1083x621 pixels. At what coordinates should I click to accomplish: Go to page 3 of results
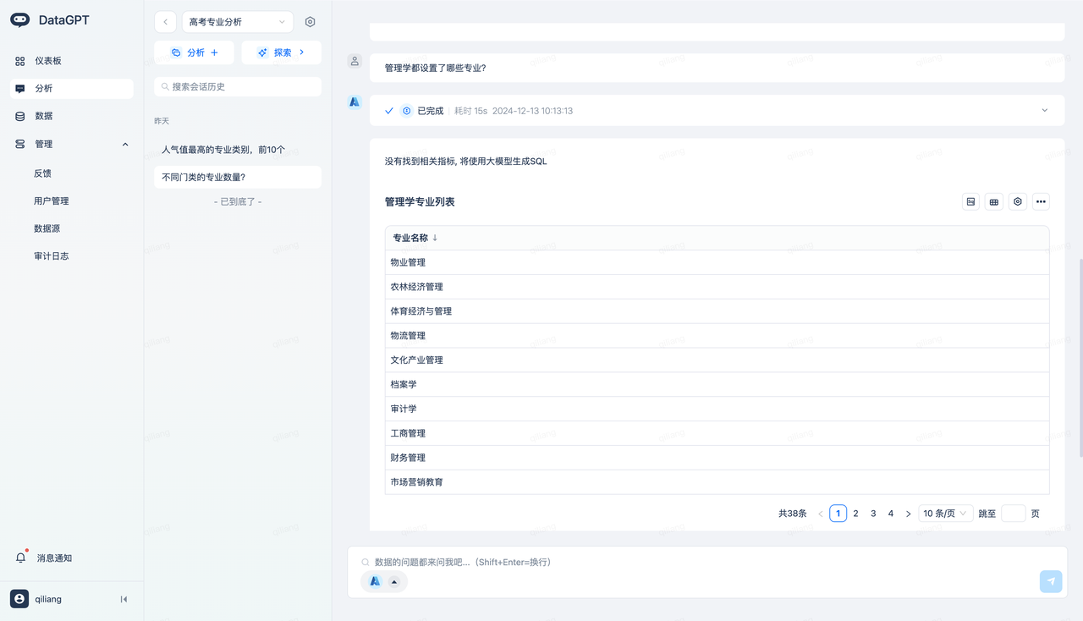[x=873, y=514]
